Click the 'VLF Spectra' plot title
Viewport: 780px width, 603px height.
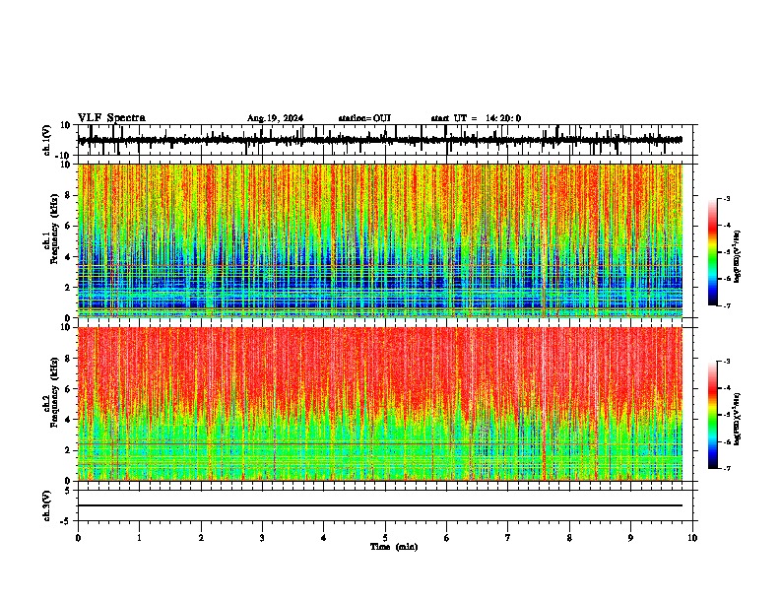pos(111,118)
